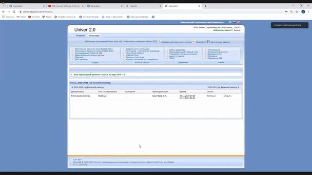
Task: Go to previous 2019-2020 Весенний семестр
Action: [x=88, y=87]
